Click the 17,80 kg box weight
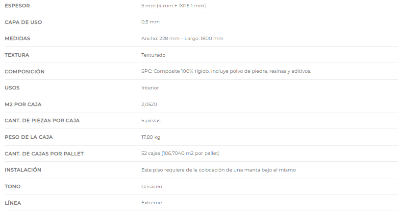398x216 pixels. coord(151,137)
